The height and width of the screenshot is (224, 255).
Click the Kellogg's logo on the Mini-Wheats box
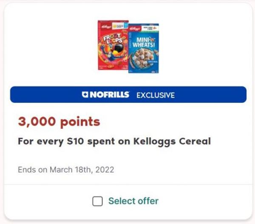[135, 29]
